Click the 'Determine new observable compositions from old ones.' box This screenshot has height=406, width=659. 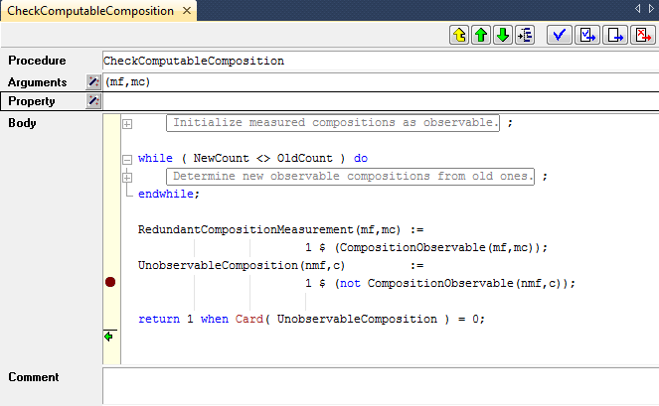pos(351,177)
